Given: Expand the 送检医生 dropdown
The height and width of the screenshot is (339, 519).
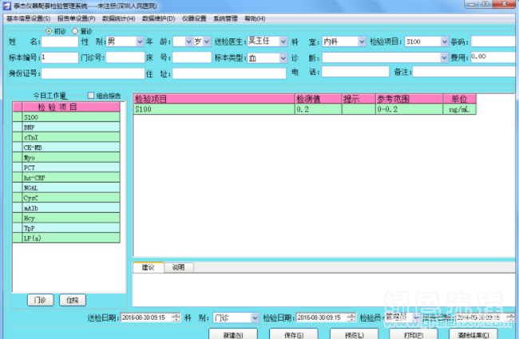Looking at the screenshot, I should point(283,41).
